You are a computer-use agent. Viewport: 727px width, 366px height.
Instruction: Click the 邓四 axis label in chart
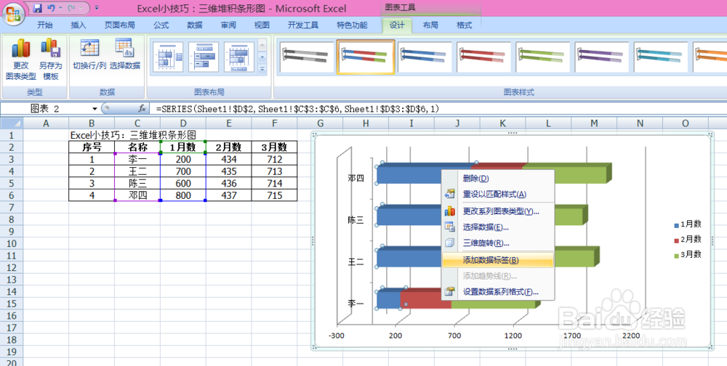pos(356,178)
